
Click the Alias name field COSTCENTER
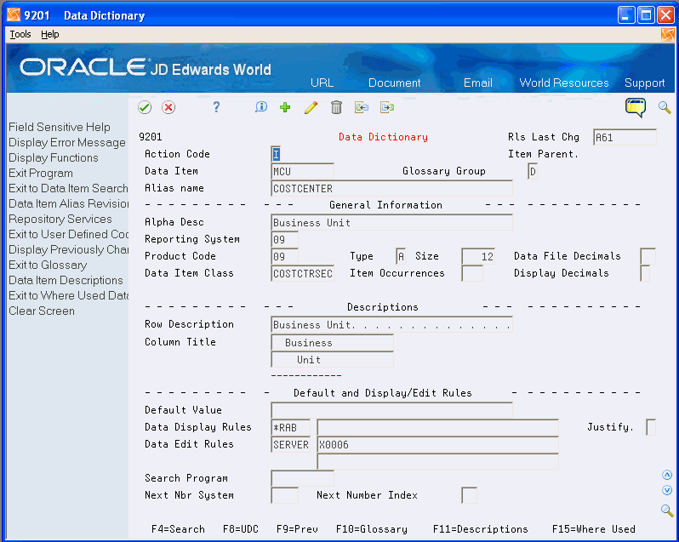392,188
